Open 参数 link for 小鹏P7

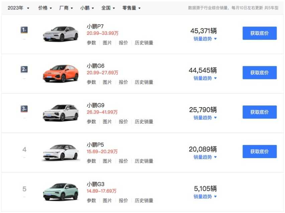[x=91, y=43]
